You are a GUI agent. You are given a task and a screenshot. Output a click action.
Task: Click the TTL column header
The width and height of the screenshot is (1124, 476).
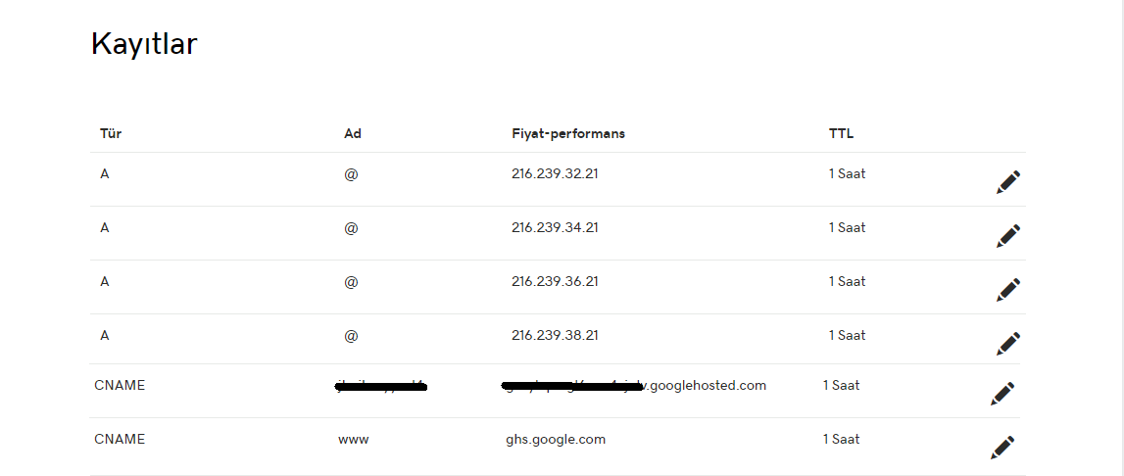[x=841, y=134]
